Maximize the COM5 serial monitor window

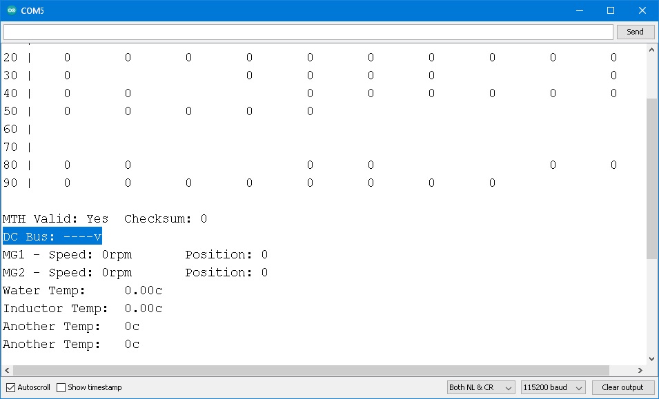611,10
